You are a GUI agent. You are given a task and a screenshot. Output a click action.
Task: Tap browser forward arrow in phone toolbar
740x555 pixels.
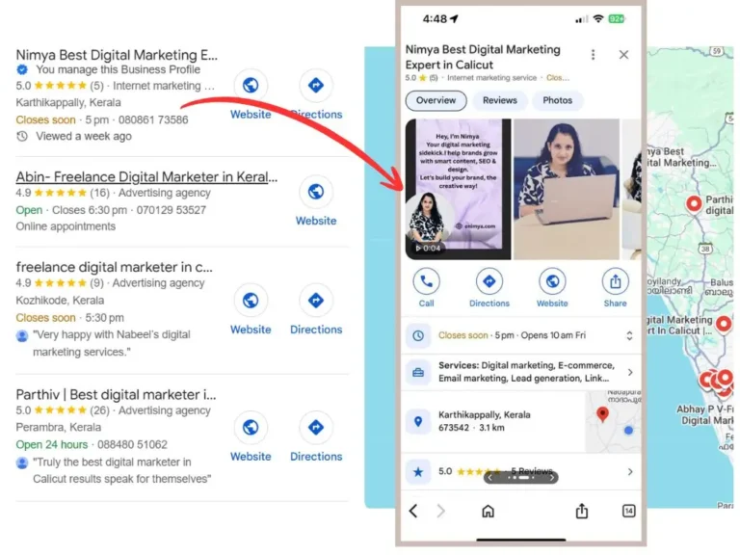tap(440, 511)
